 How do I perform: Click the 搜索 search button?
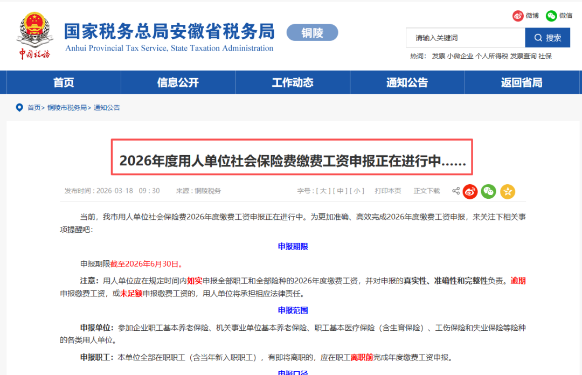(548, 38)
